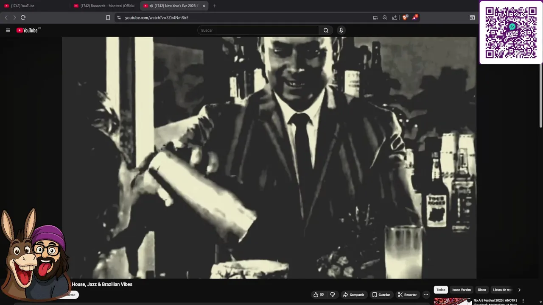The image size is (543, 305).
Task: Switch to Roosevelt - Montreal tab
Action: pyautogui.click(x=104, y=6)
